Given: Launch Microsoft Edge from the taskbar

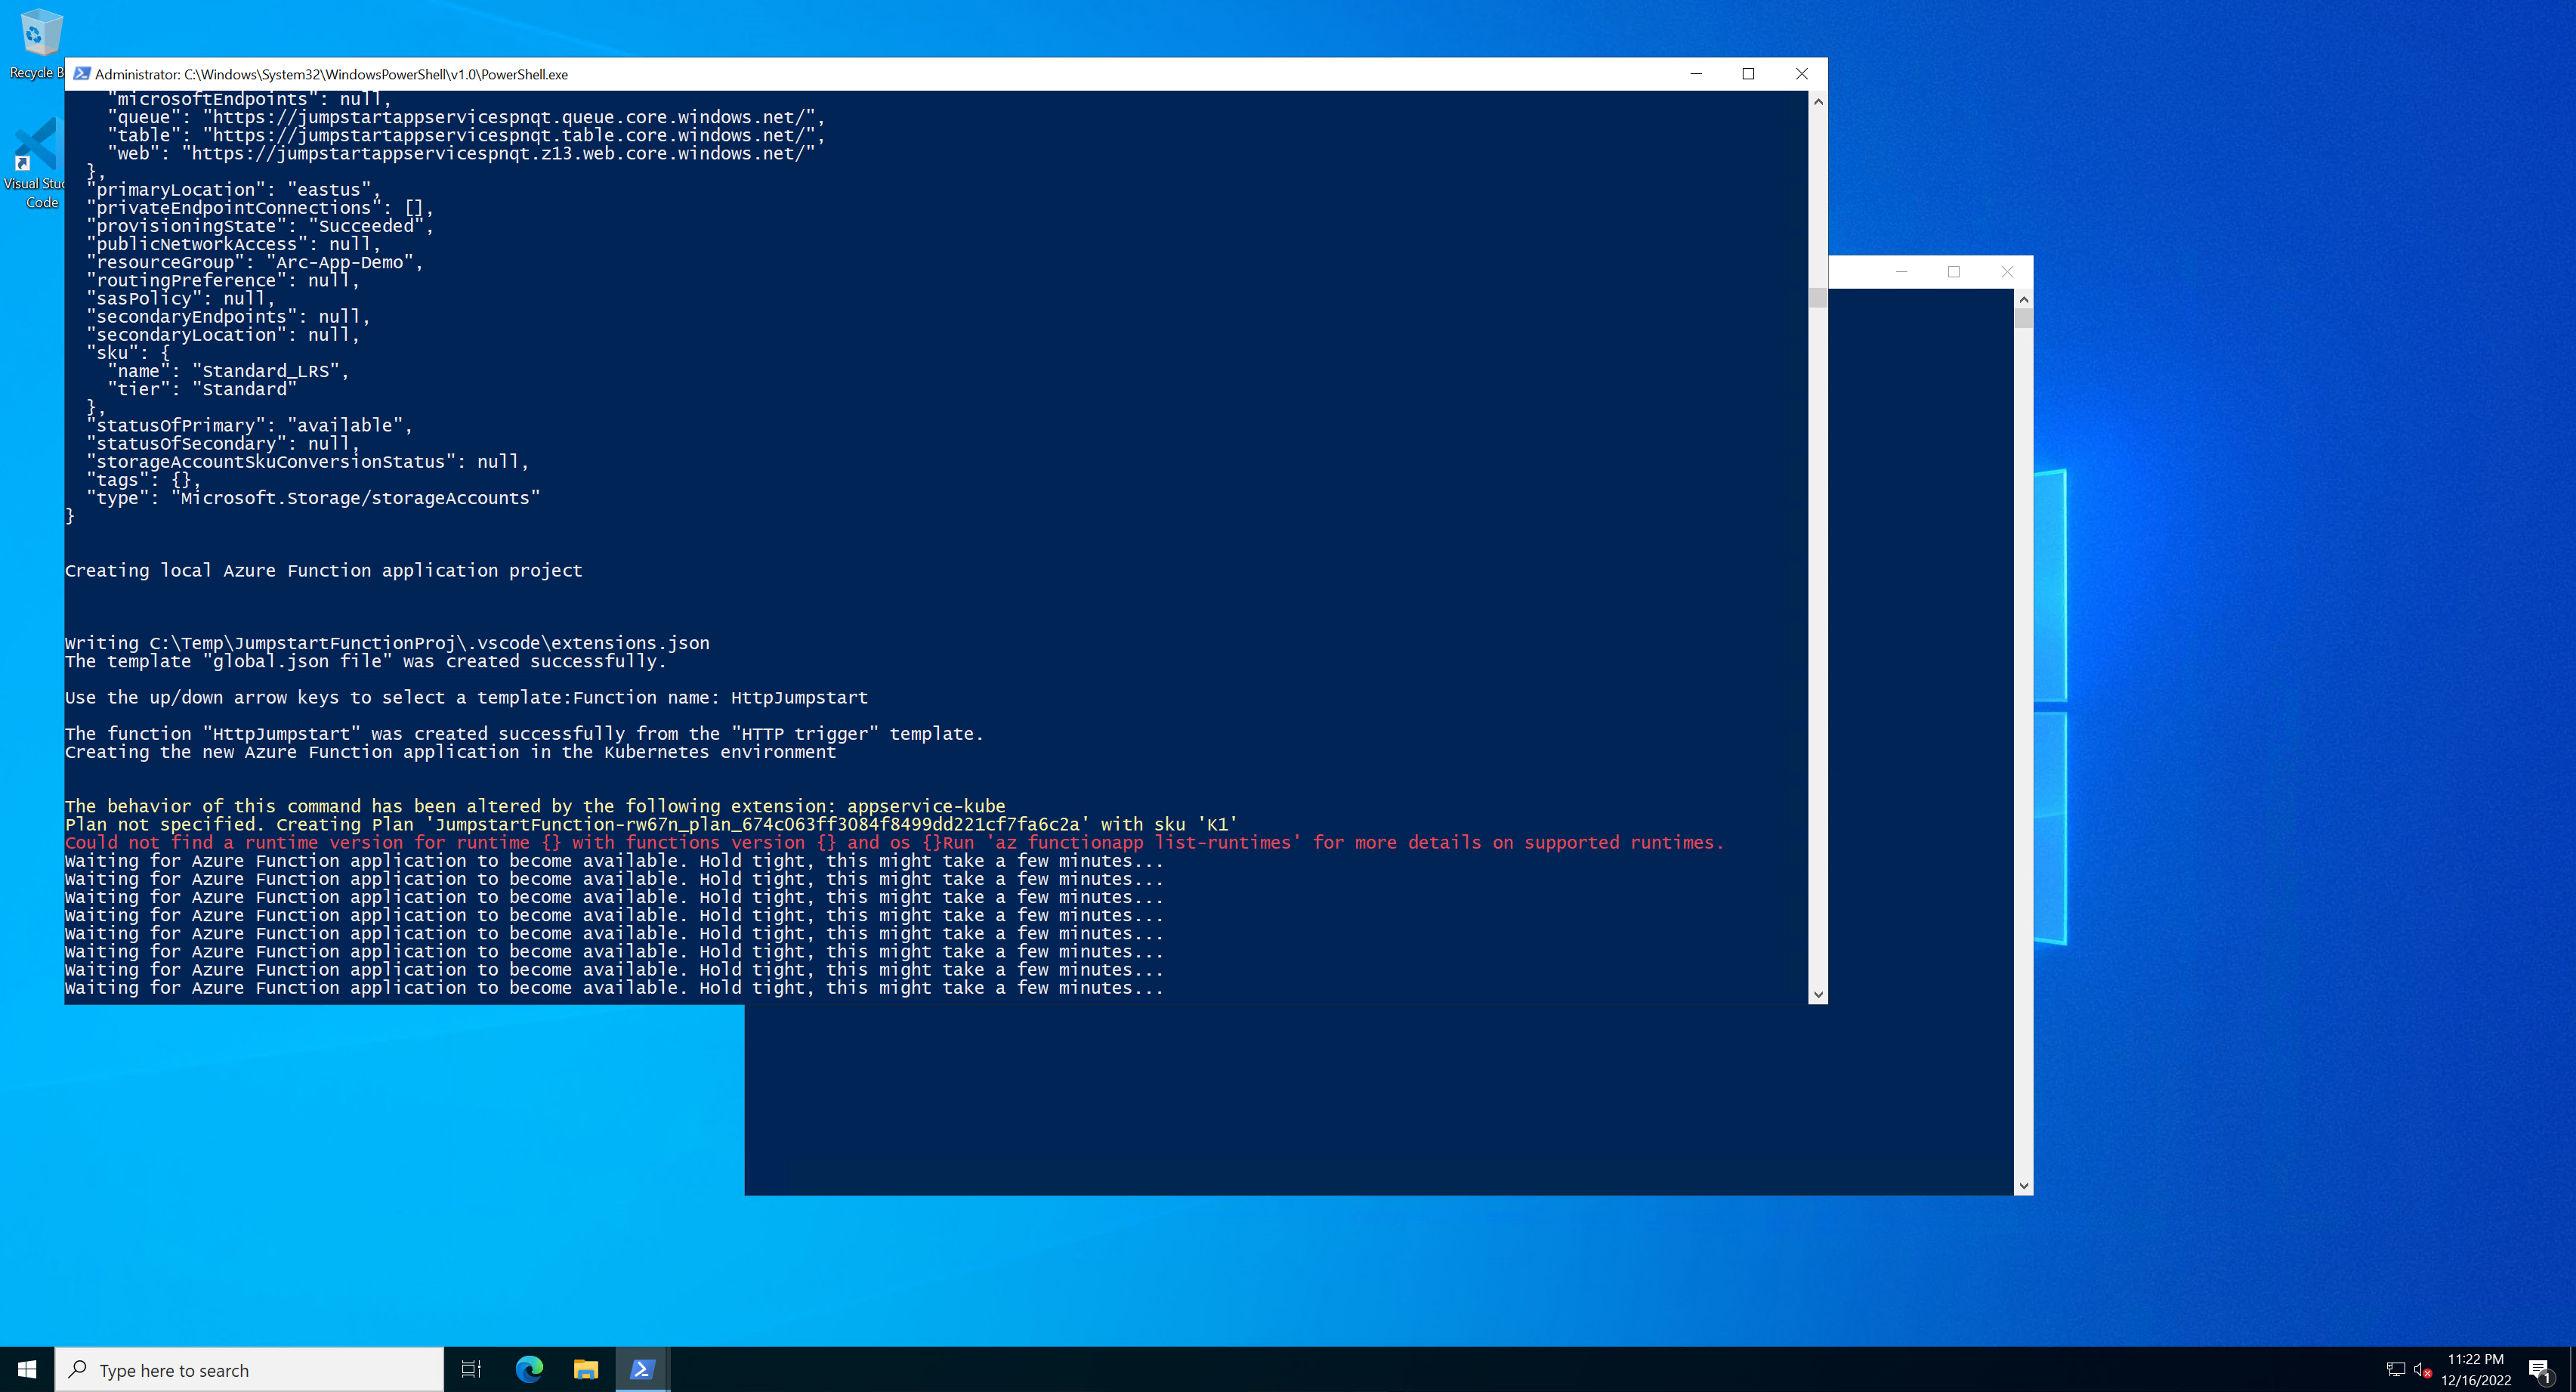Looking at the screenshot, I should point(529,1369).
